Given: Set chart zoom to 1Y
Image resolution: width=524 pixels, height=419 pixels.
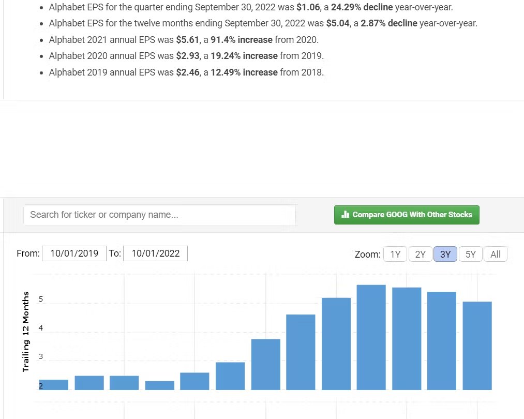Looking at the screenshot, I should tap(395, 255).
